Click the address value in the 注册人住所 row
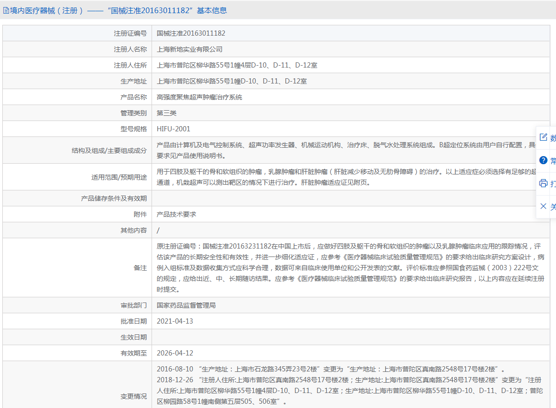556x408 pixels. tap(237, 65)
